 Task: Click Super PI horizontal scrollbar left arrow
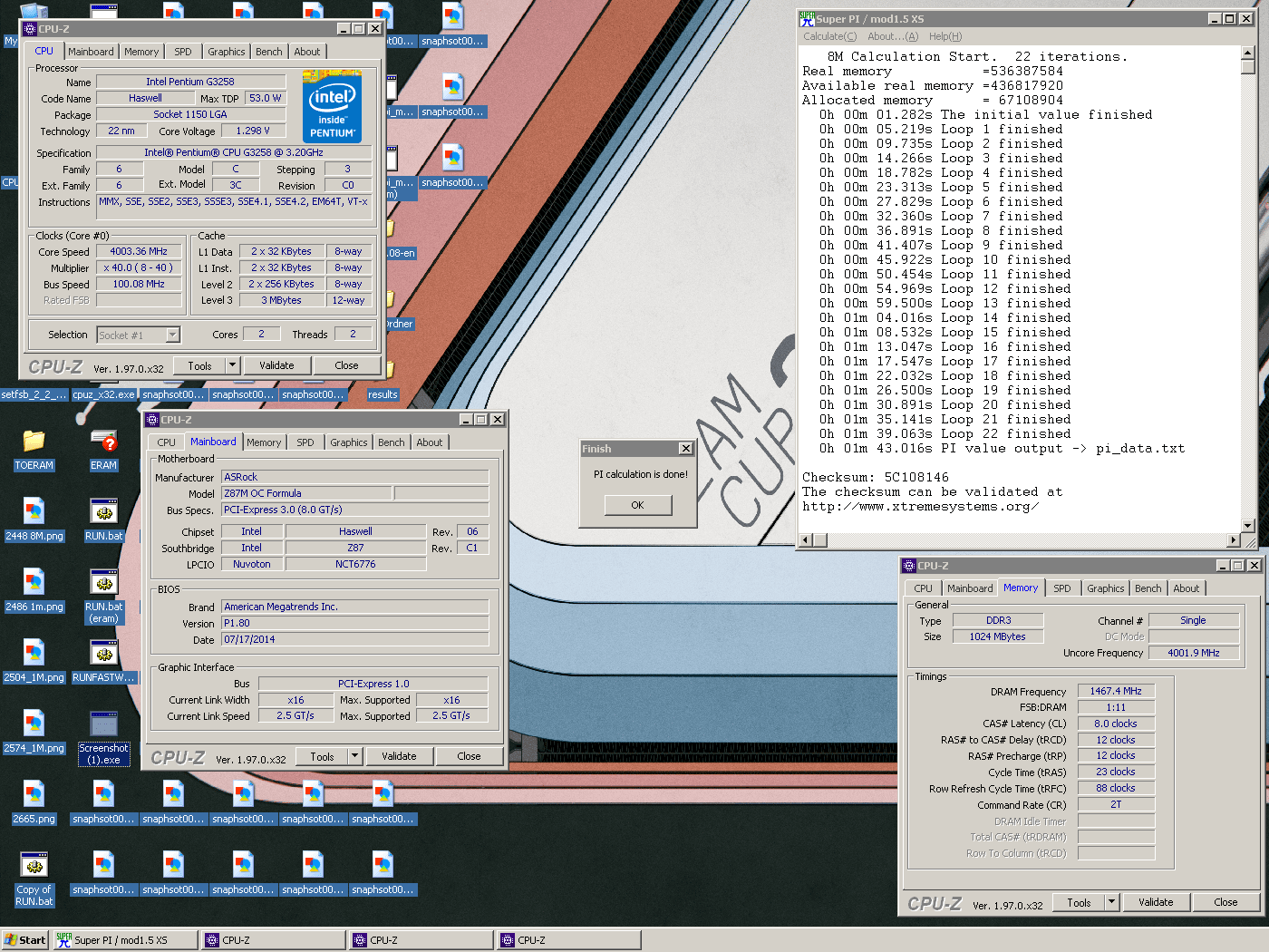(805, 540)
